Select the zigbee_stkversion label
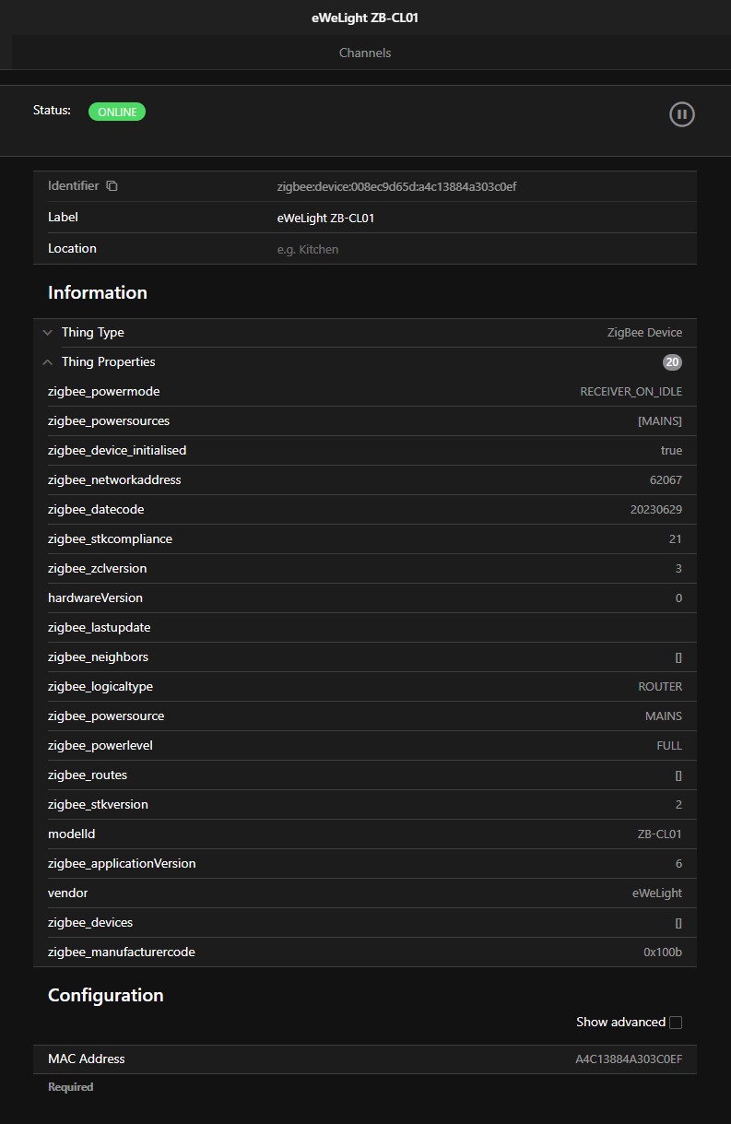Screen dimensions: 731x1124 click(x=98, y=805)
